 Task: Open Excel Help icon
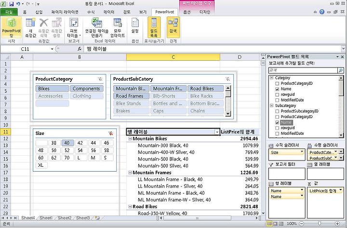coord(322,12)
